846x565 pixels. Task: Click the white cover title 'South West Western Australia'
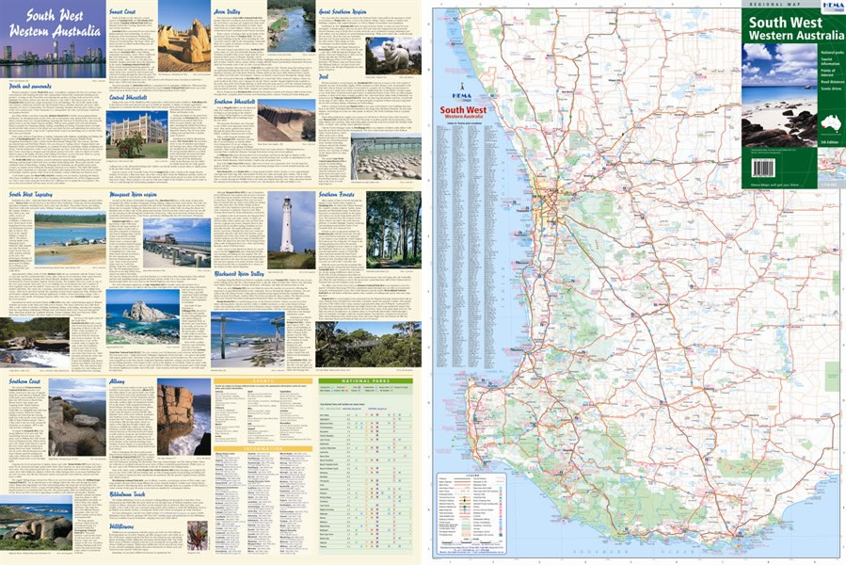click(796, 28)
